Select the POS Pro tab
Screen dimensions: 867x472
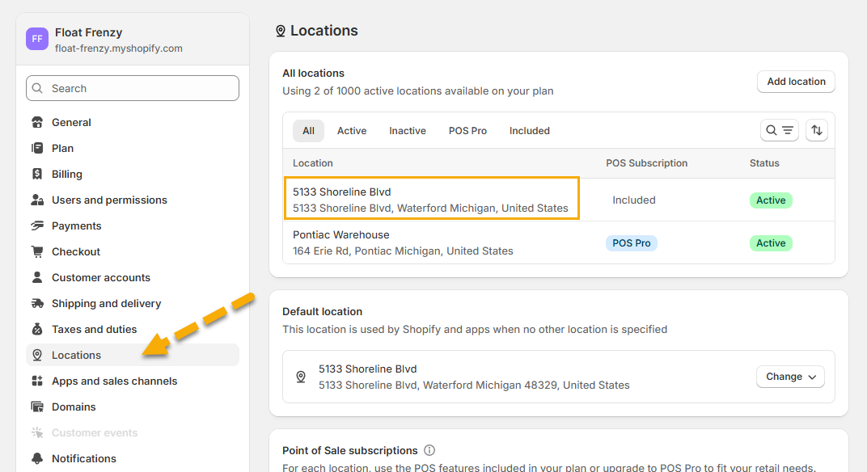tap(467, 131)
